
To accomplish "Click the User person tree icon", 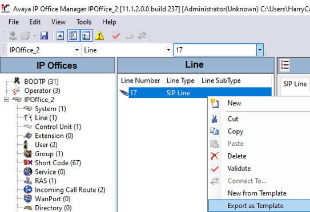I will pos(26,145).
